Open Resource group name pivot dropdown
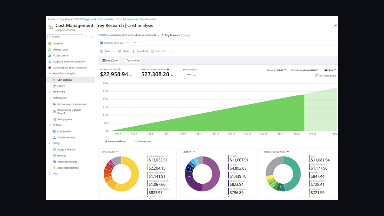Screen dimensions: 384x216 (276, 152)
